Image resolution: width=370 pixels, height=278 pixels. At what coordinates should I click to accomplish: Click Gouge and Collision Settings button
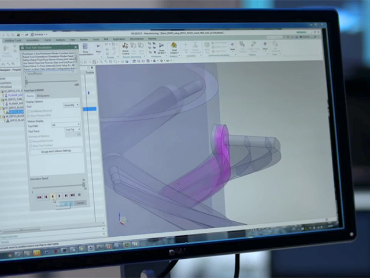pyautogui.click(x=56, y=151)
